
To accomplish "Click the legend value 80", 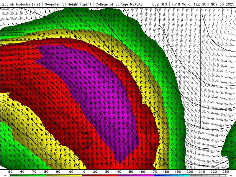I will 46,172.
